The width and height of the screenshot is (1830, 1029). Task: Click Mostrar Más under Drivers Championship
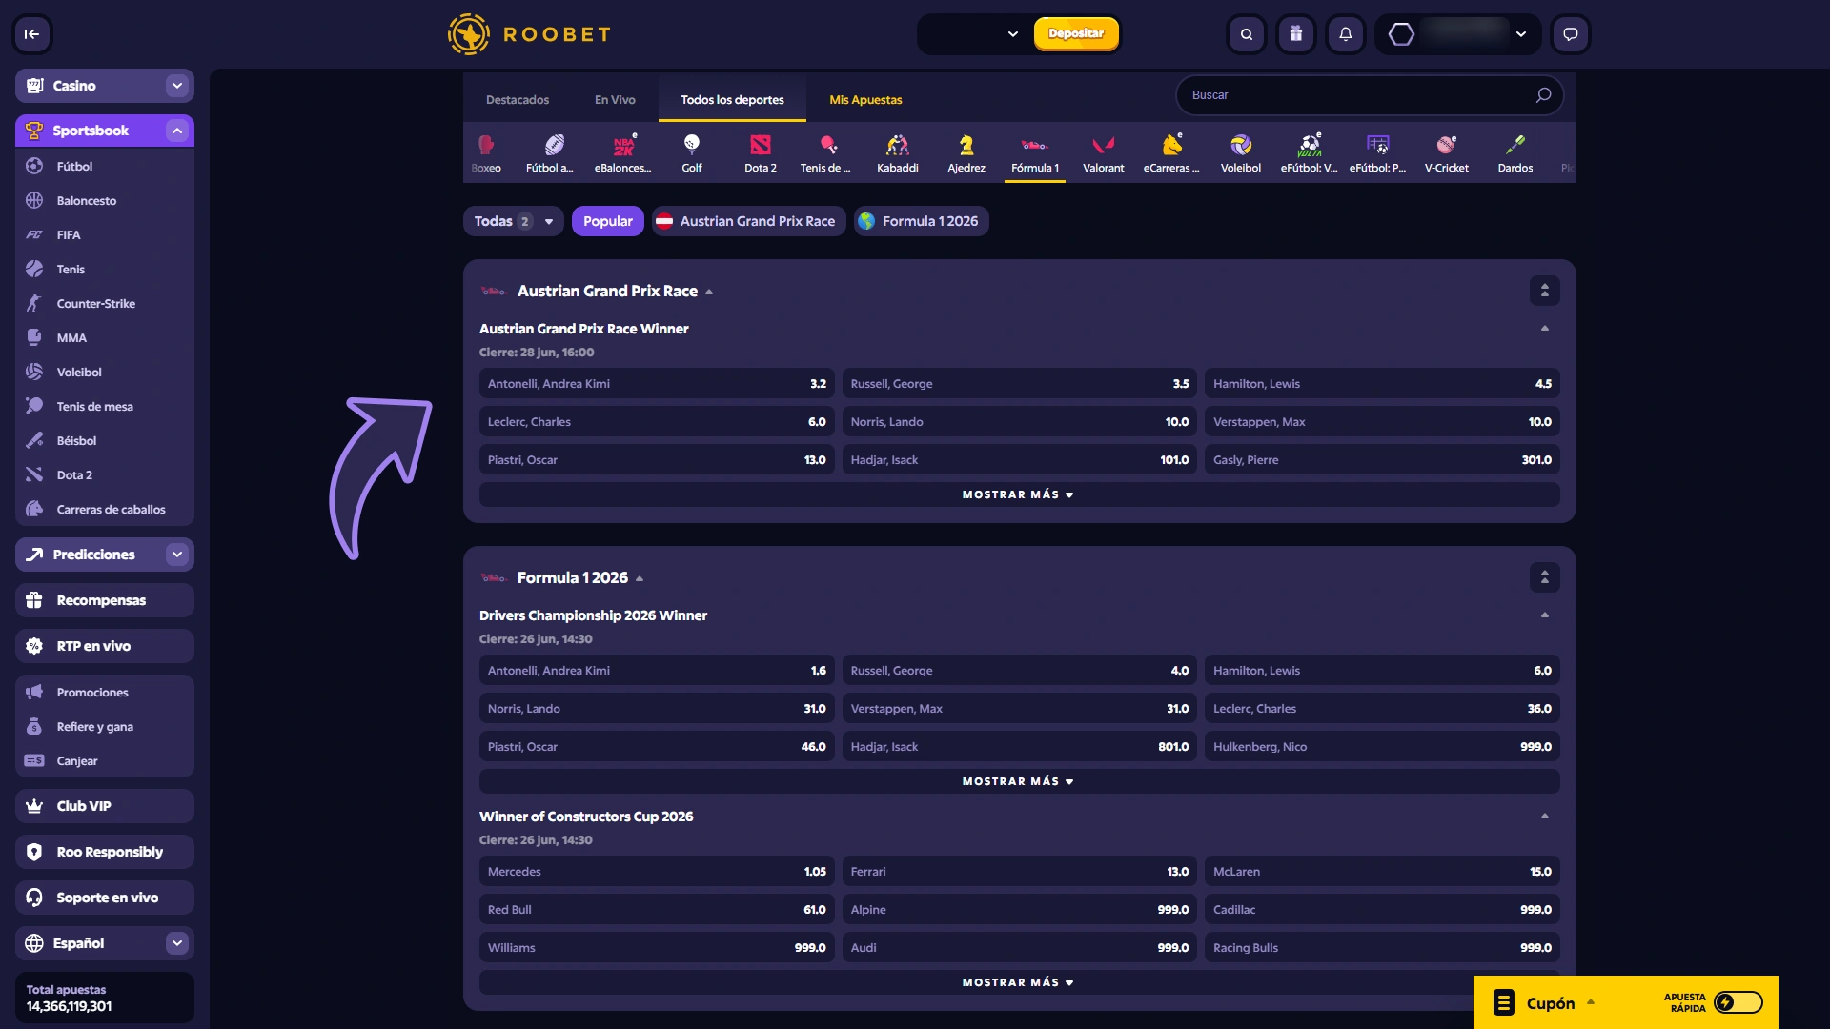point(1019,781)
